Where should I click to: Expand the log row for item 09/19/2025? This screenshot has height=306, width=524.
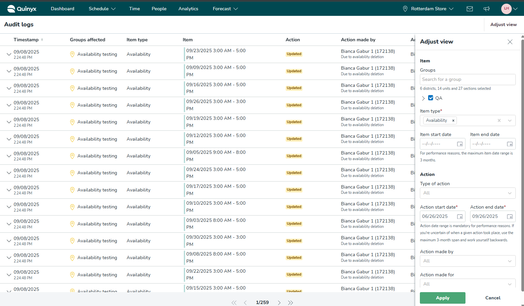[x=9, y=122]
